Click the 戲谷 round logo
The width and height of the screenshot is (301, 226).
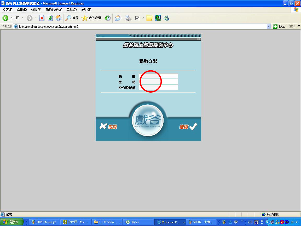pos(148,120)
